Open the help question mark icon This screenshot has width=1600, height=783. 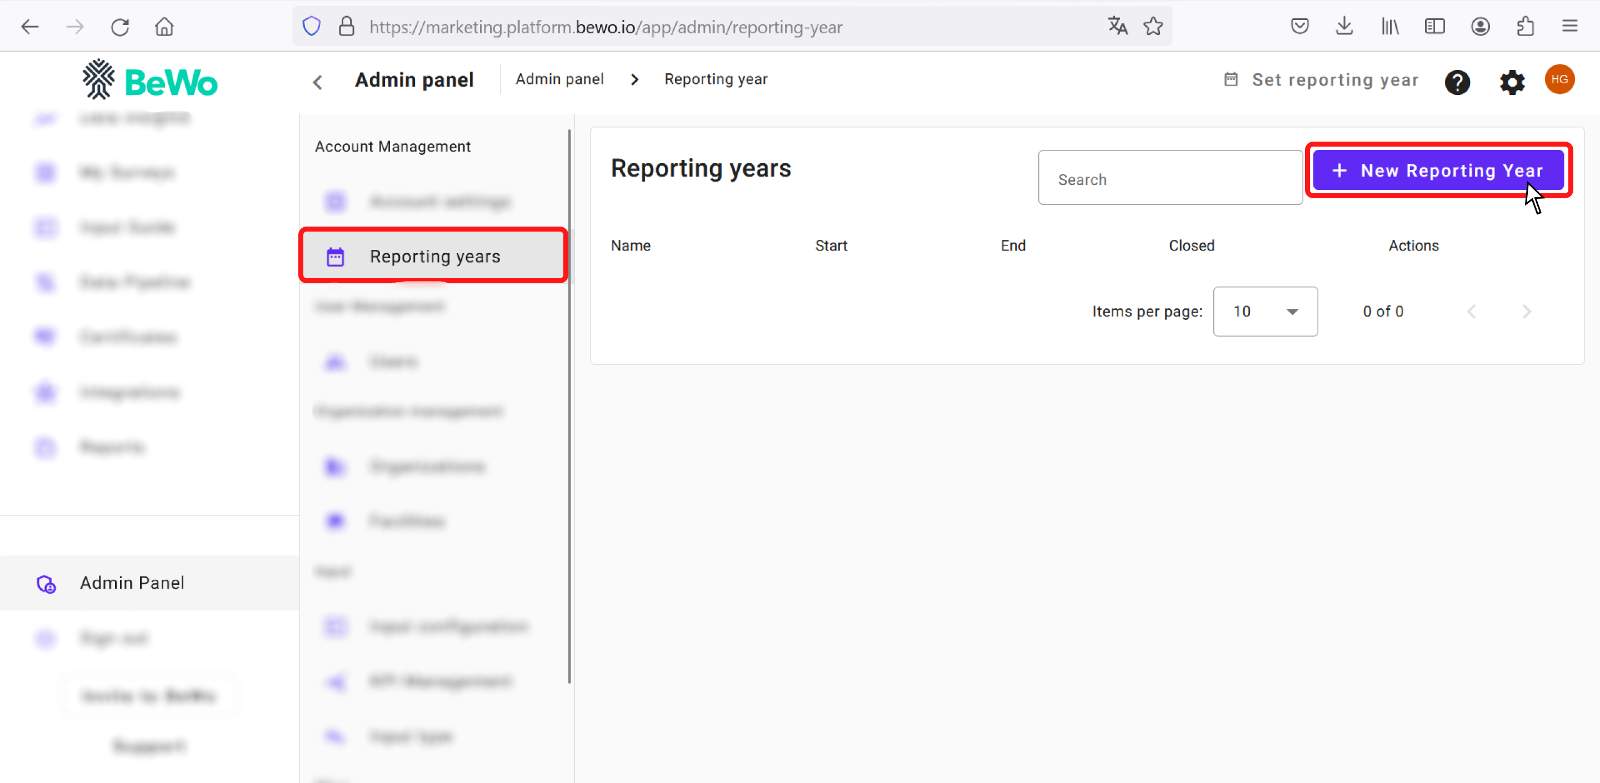pos(1458,81)
